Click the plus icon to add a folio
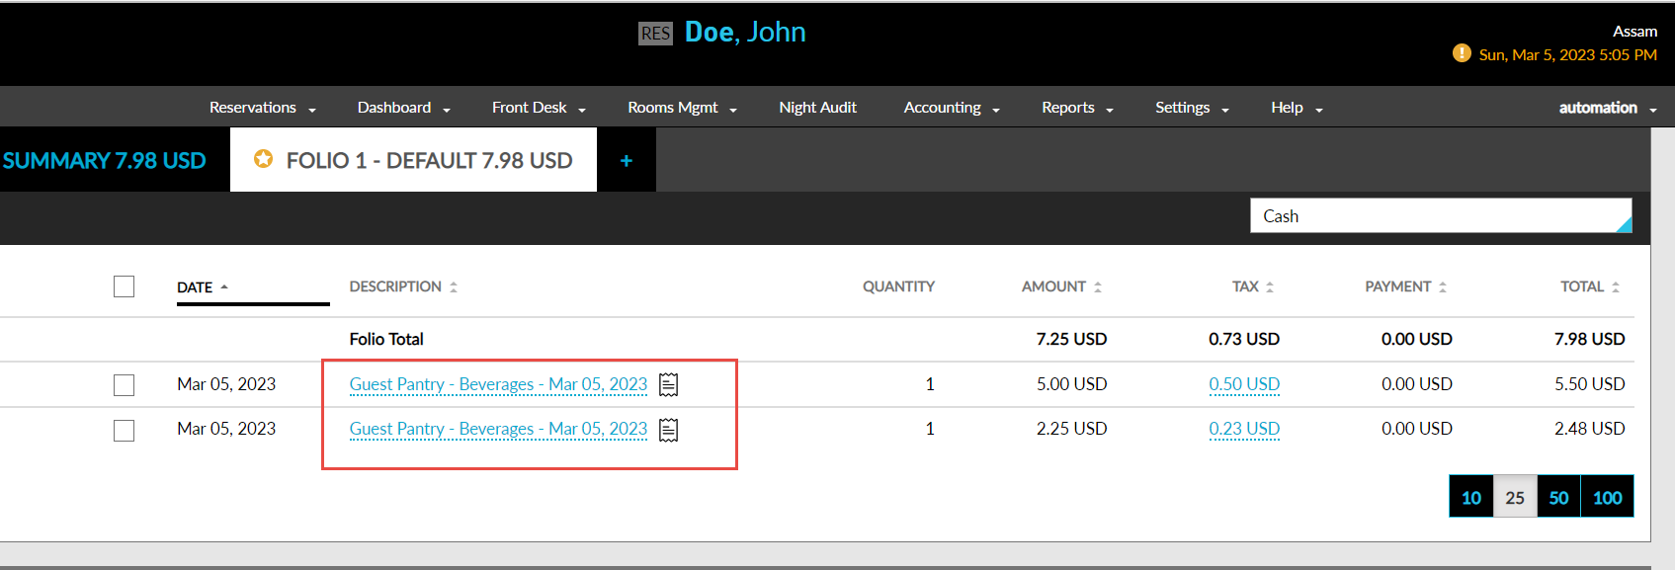Screen dimensions: 1675x570 (627, 160)
